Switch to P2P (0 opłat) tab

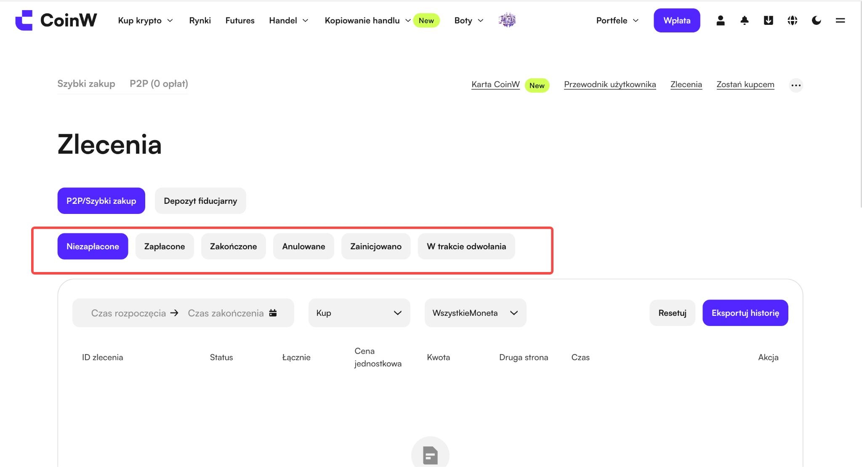pos(159,84)
